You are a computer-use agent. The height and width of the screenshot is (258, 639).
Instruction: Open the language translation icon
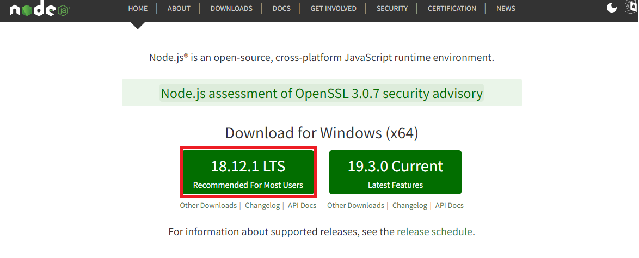[631, 8]
